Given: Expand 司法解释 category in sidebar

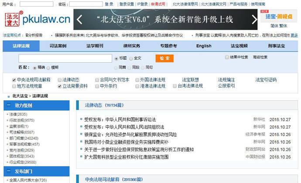Looking at the screenshot, I should (x=7, y=132).
